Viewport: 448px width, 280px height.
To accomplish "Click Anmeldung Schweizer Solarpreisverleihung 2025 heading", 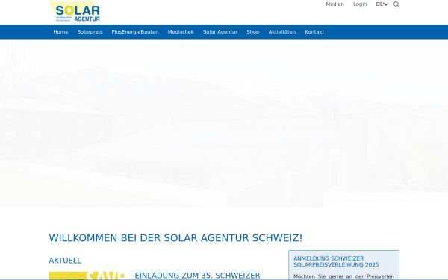I will (336, 261).
